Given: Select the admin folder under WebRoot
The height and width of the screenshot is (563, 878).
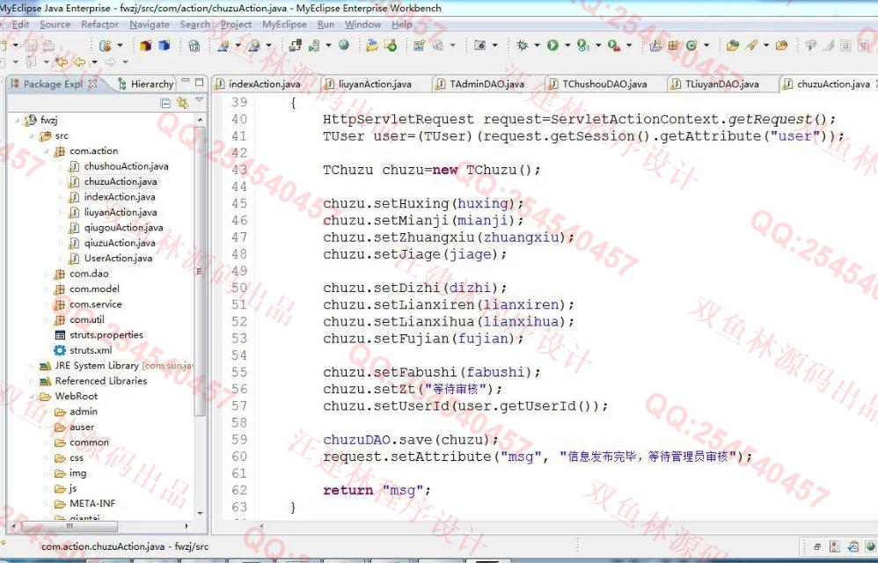Looking at the screenshot, I should coord(83,412).
